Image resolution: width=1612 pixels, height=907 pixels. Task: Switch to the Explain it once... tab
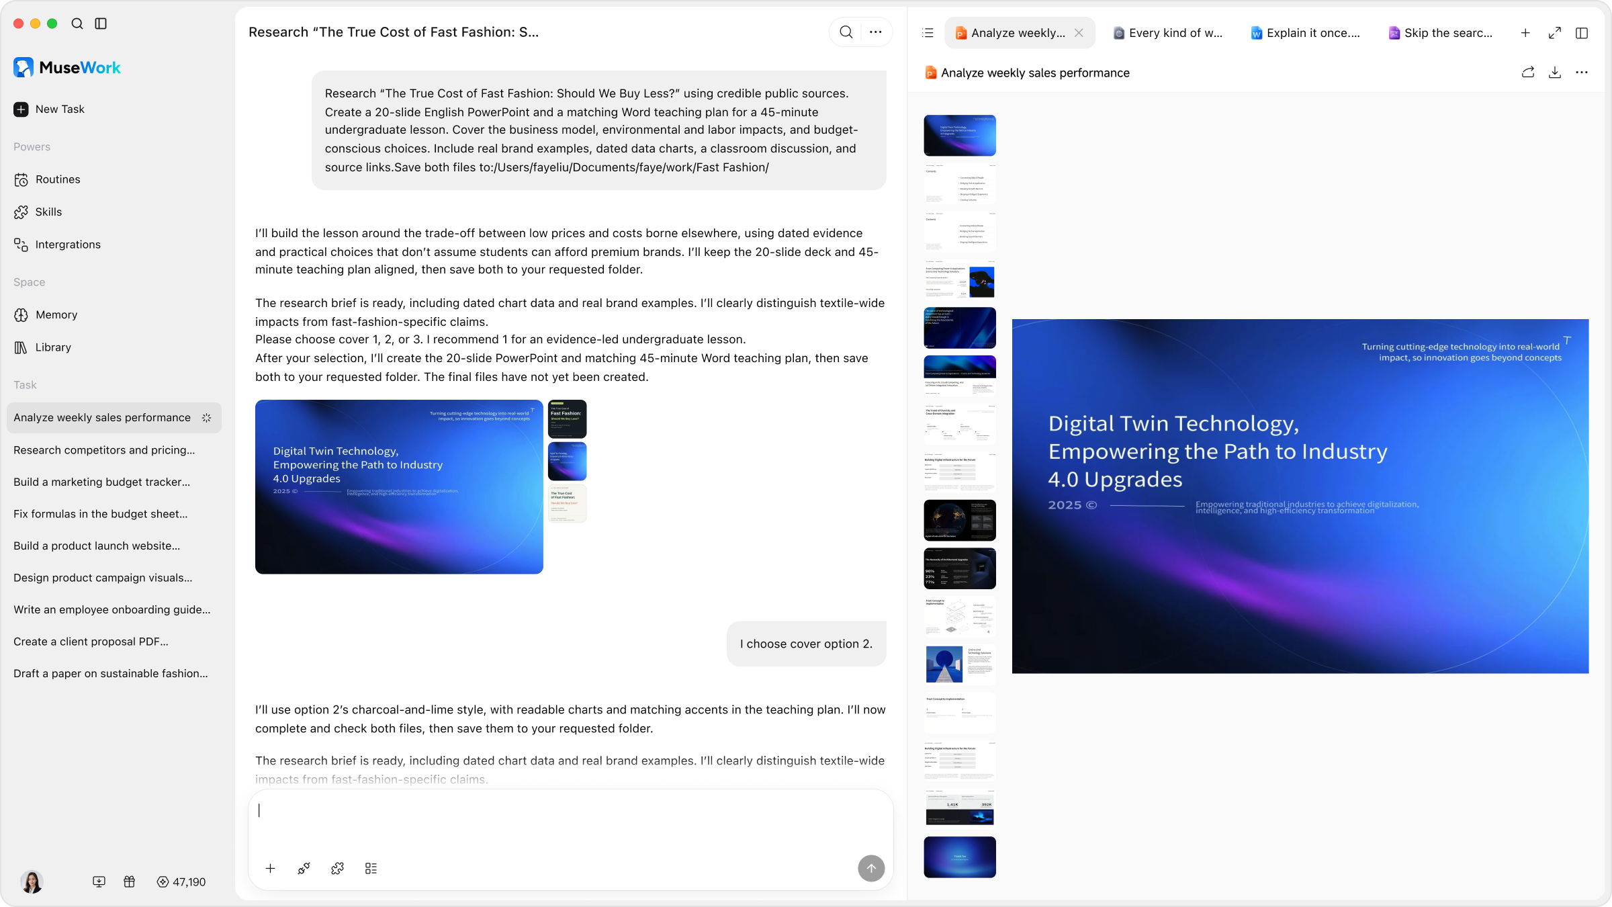(1305, 33)
